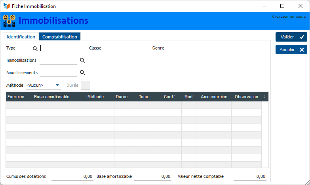Open the Immobilisations account search magnifier
Screen dimensions: 310x185
[82, 60]
